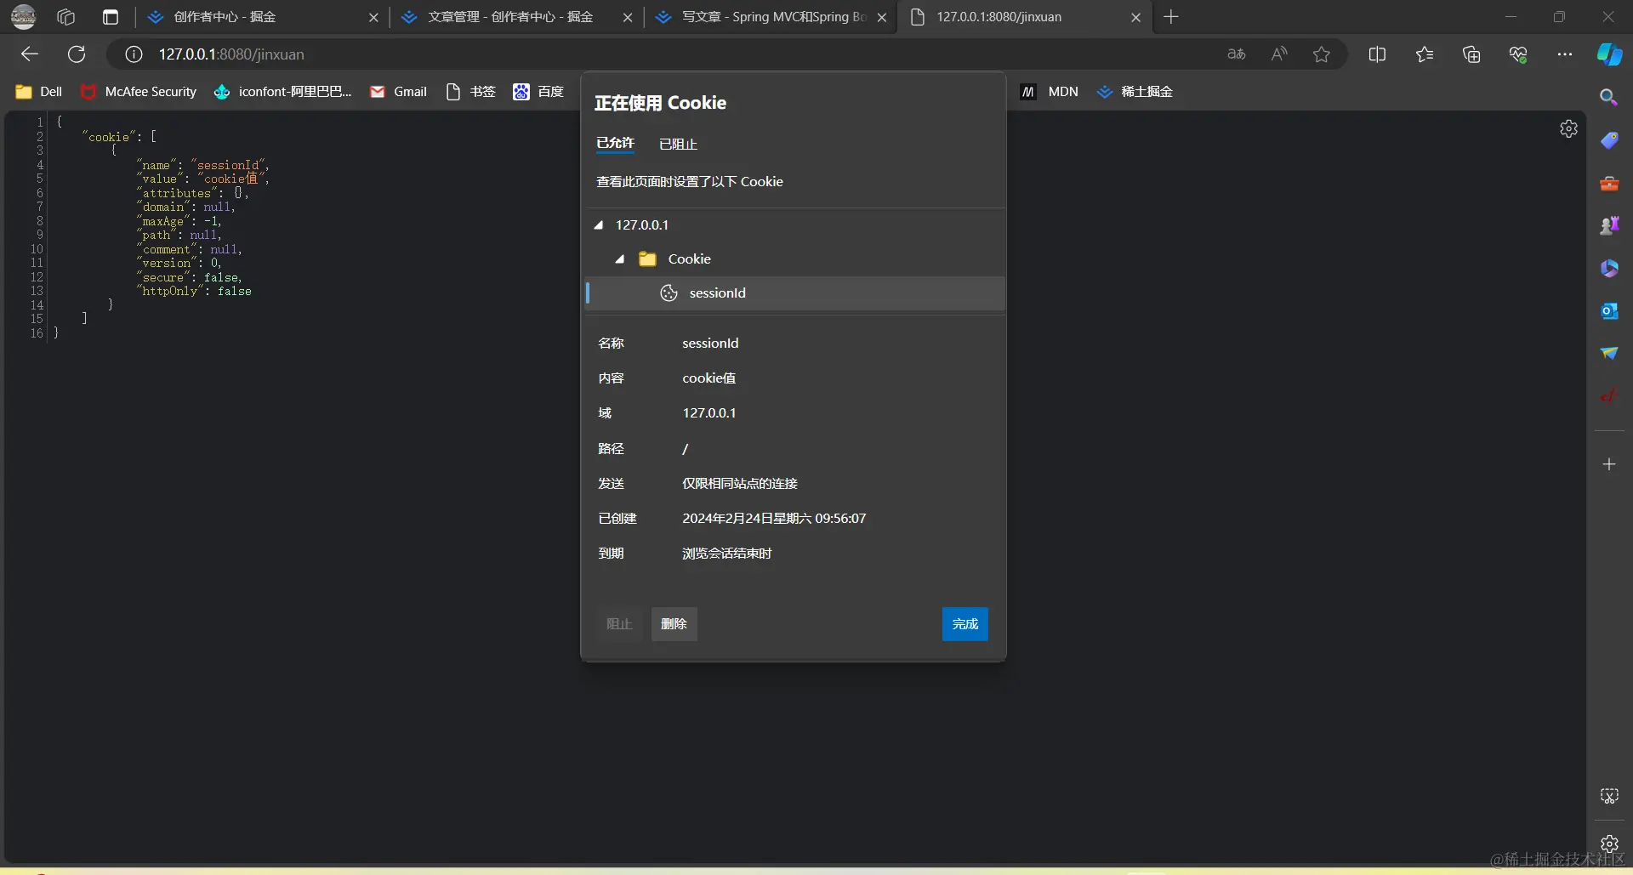Close the 写文章 Spring MVC tab
Viewport: 1633px width, 875px height.
coord(882,17)
